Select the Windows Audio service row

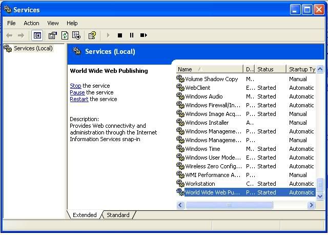[204, 96]
